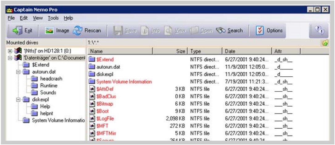Image resolution: width=335 pixels, height=145 pixels.
Task: Select $Extend folder in the tree
Action: click(40, 65)
